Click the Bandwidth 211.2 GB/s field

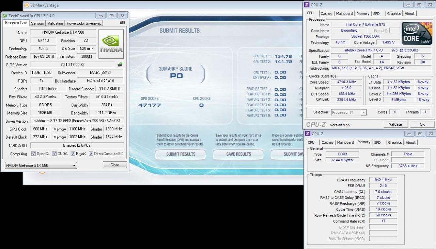(x=107, y=113)
